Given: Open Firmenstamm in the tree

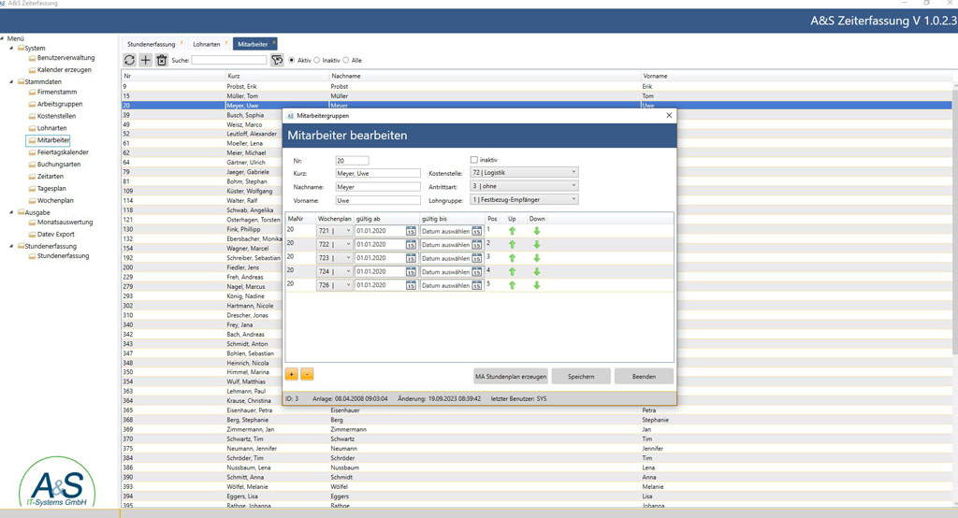Looking at the screenshot, I should (57, 92).
